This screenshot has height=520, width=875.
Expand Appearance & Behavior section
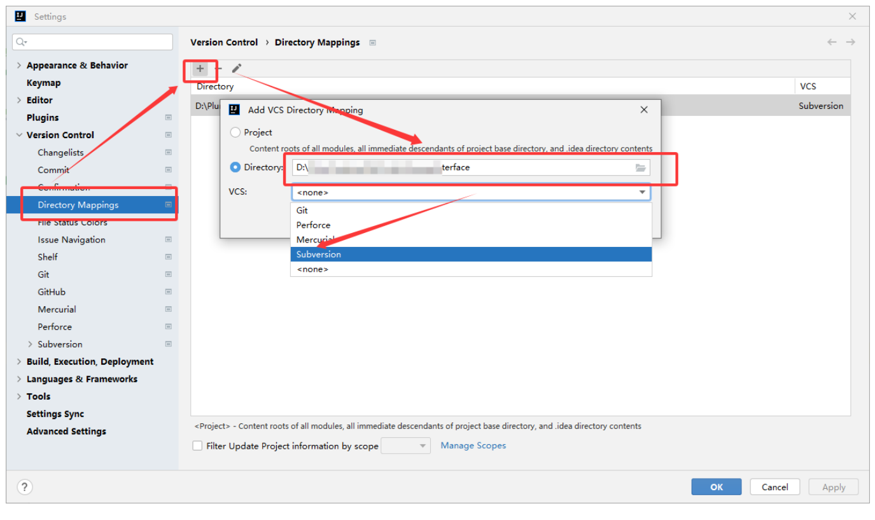point(18,66)
